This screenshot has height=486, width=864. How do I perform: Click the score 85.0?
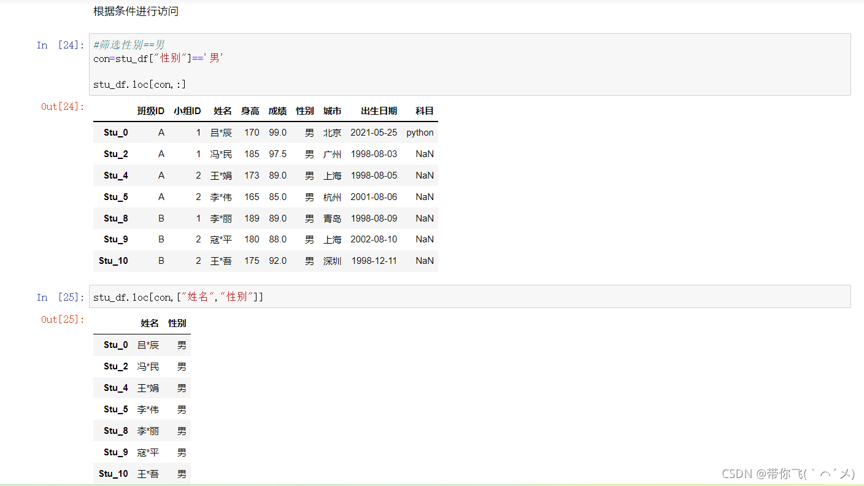277,197
